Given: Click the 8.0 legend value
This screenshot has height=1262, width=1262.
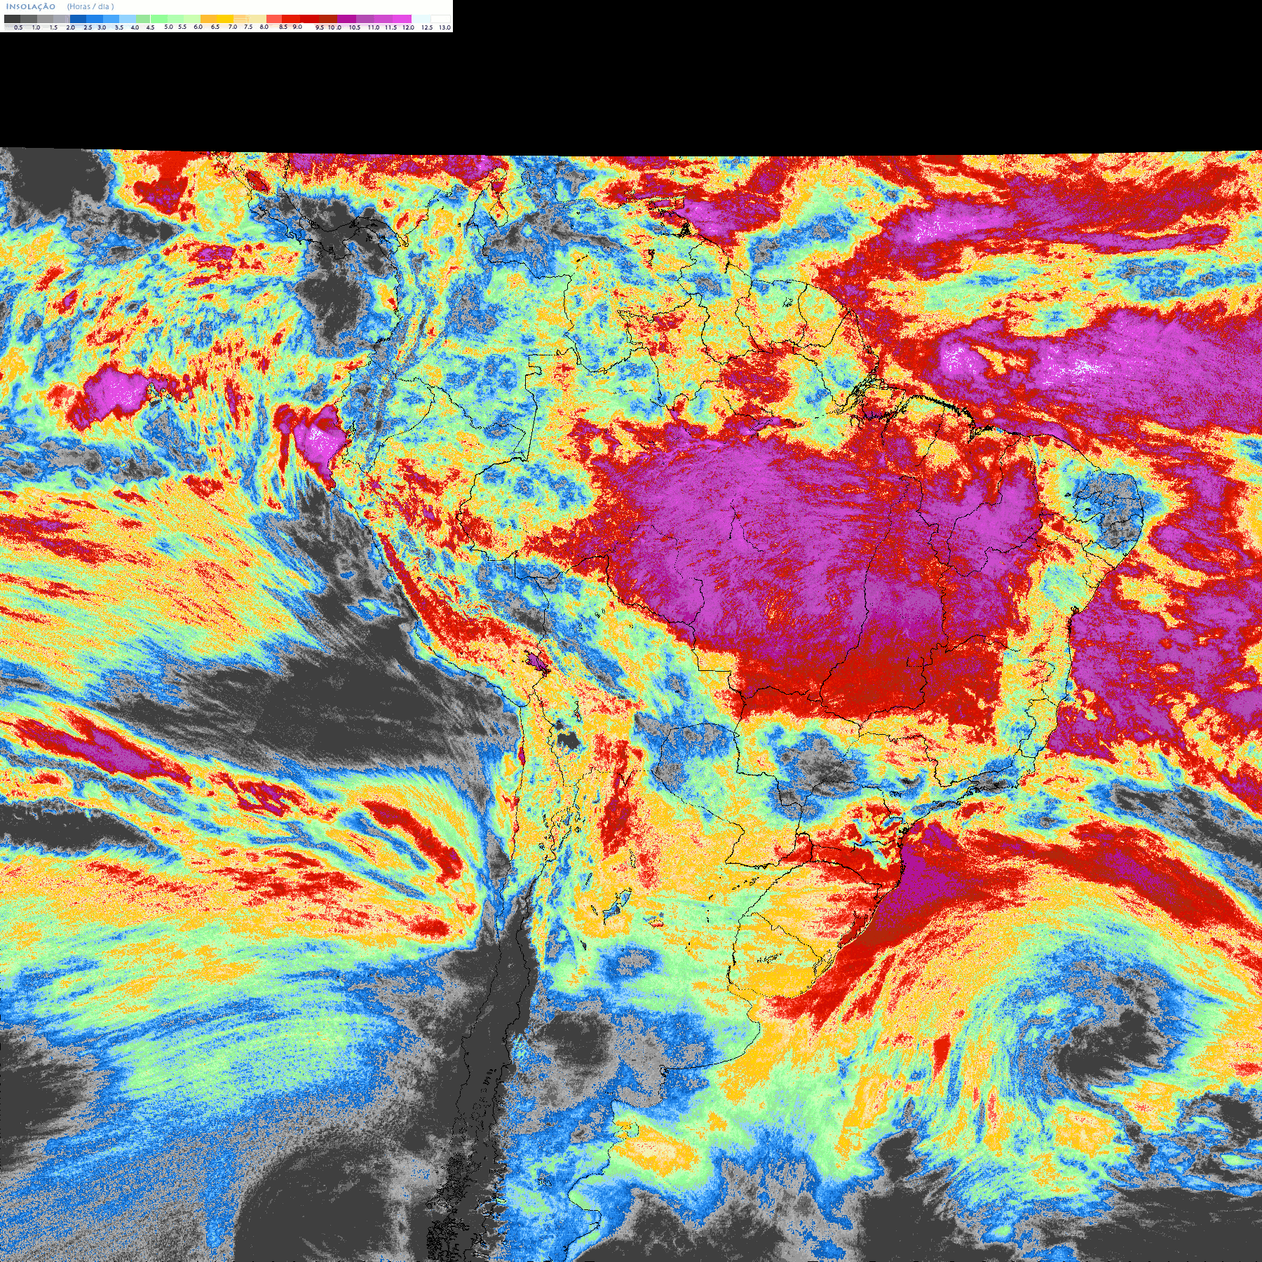Looking at the screenshot, I should point(264,27).
